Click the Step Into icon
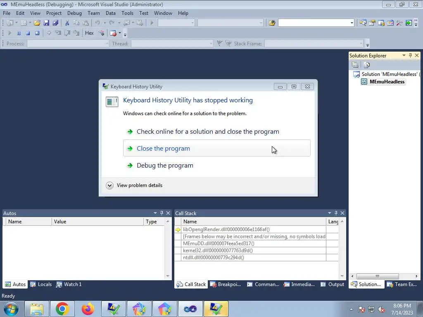The width and height of the screenshot is (423, 317). pyautogui.click(x=58, y=33)
